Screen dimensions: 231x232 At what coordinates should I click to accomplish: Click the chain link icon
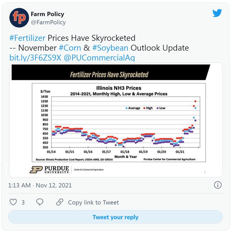[x=60, y=202]
